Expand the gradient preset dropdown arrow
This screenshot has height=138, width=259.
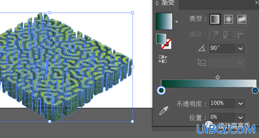coord(177,22)
